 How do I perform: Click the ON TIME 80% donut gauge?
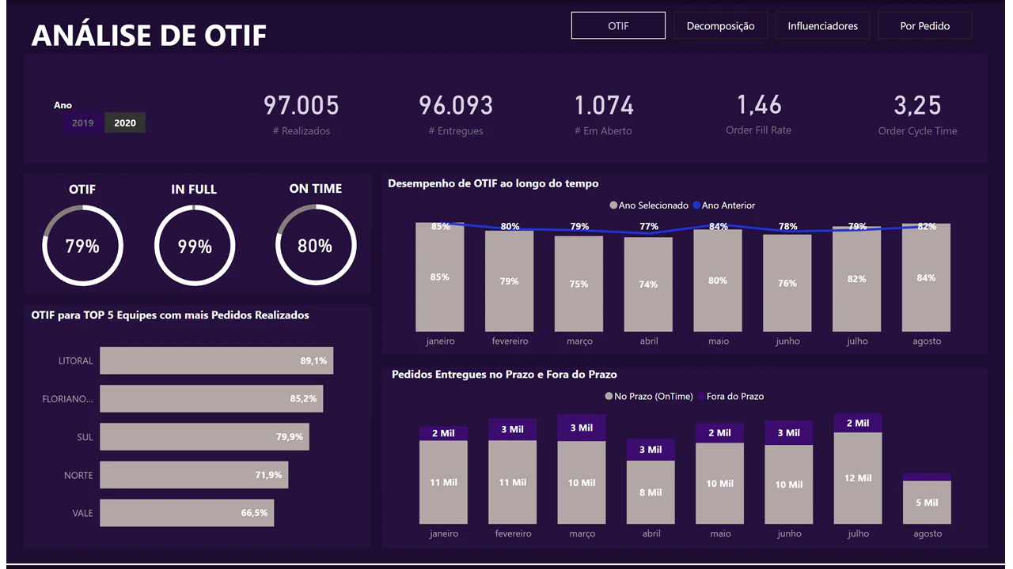(316, 245)
